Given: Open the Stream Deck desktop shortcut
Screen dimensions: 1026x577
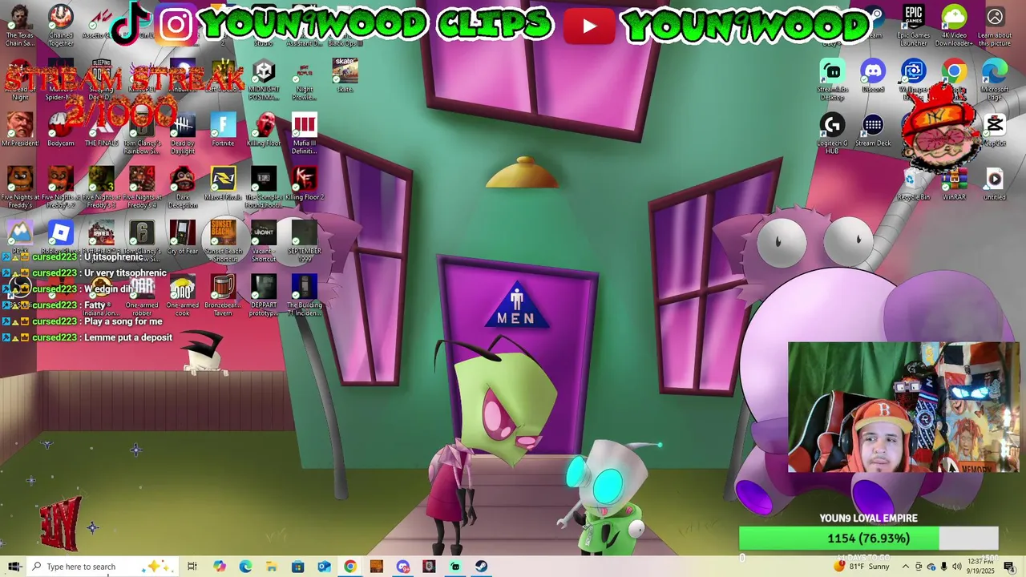Looking at the screenshot, I should click(x=873, y=130).
